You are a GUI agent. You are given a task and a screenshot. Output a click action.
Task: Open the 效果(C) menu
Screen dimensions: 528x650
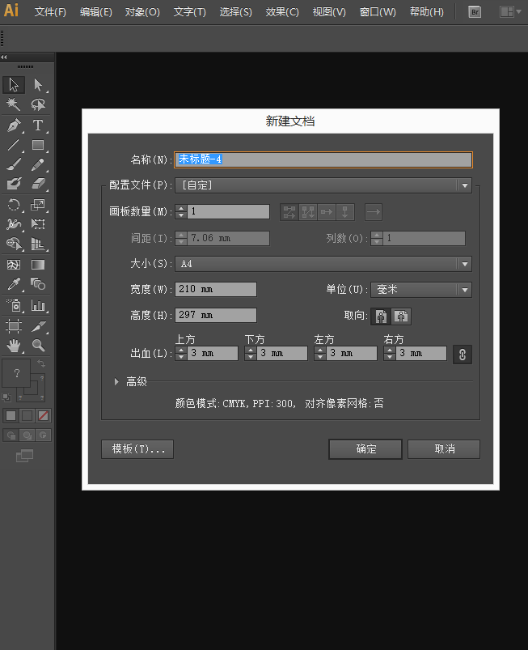[281, 12]
